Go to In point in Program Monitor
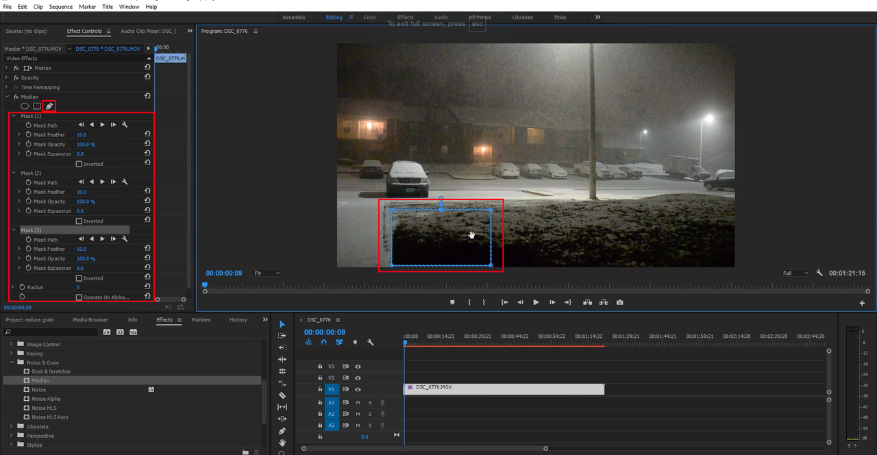Image resolution: width=877 pixels, height=455 pixels. [504, 302]
